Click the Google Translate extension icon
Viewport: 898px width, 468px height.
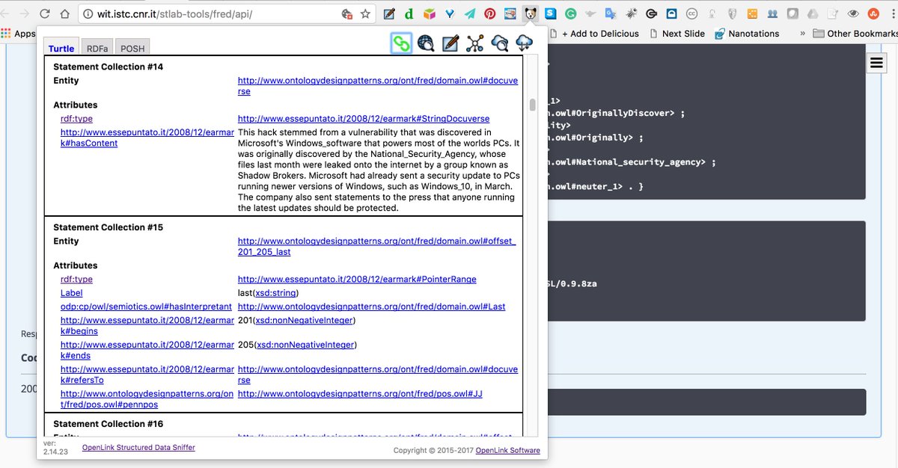tap(611, 13)
